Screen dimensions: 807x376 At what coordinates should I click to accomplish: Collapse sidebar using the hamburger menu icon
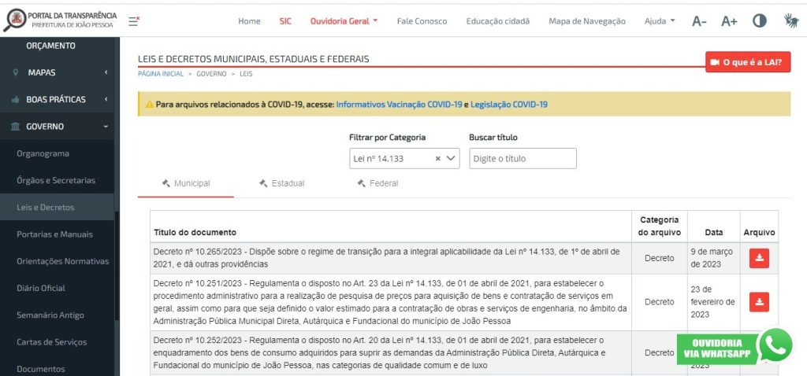(x=134, y=21)
